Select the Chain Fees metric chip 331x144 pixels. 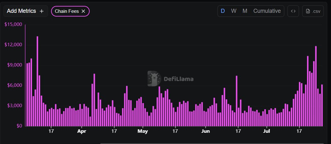click(70, 11)
